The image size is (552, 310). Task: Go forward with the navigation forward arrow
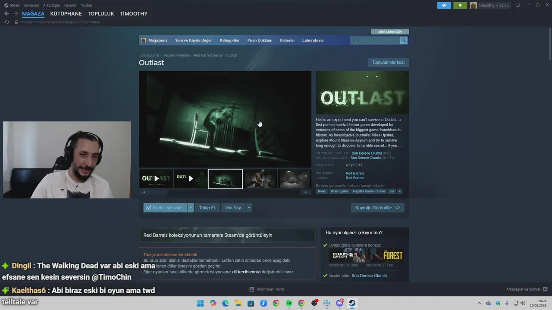tap(16, 14)
